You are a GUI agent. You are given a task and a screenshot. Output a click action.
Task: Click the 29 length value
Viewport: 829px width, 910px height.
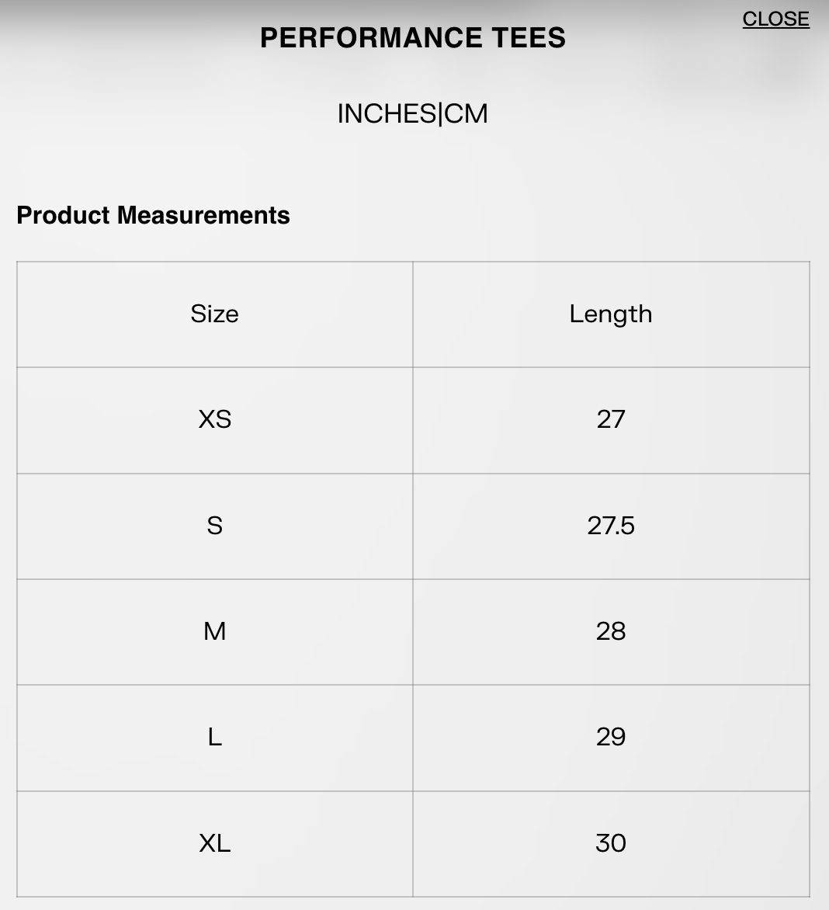click(611, 737)
